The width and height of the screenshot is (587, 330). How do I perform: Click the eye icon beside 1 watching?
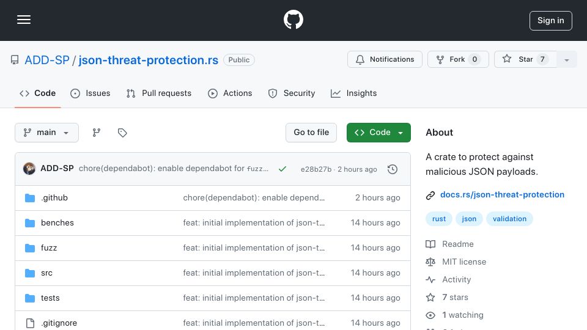pyautogui.click(x=430, y=315)
